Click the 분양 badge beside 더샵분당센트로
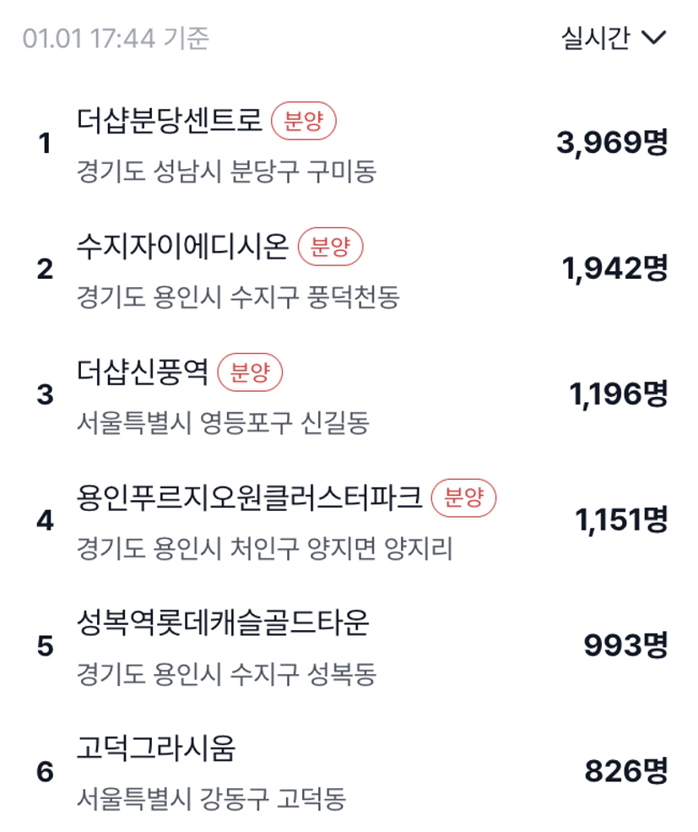This screenshot has height=832, width=698. 304,122
